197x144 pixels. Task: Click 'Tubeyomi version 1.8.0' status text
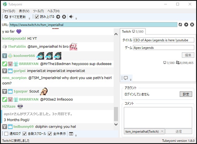pyautogui.click(x=178, y=141)
